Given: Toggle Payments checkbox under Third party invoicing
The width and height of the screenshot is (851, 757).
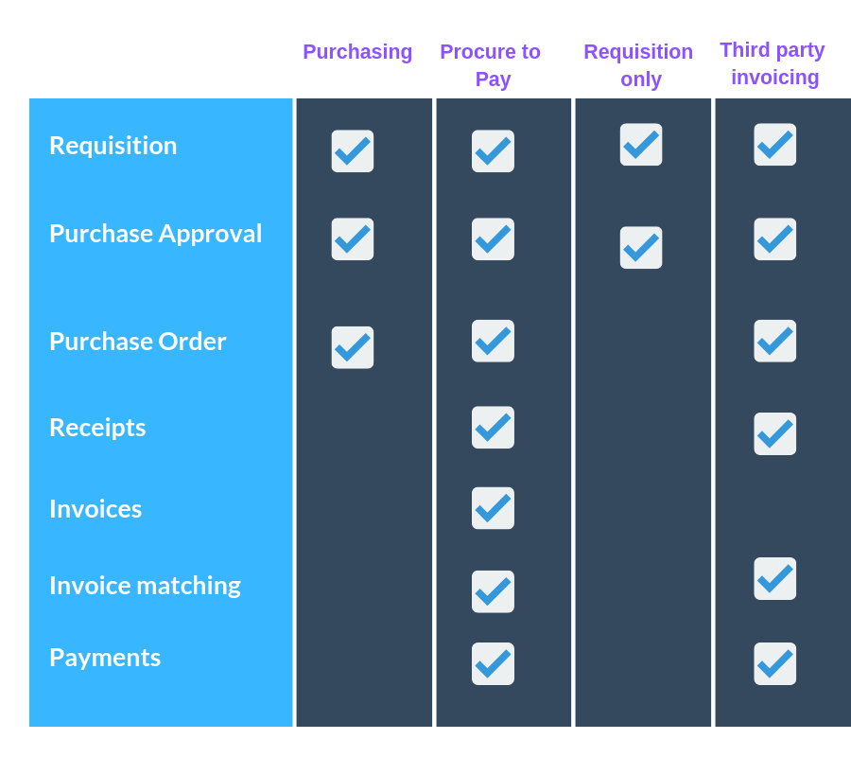Looking at the screenshot, I should click(775, 663).
